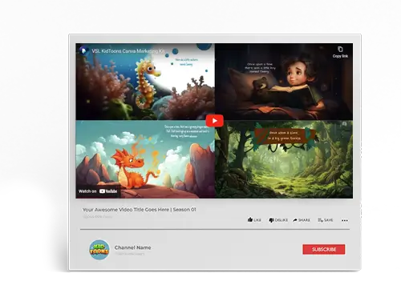
Task: Click Your Awesome Video Title text
Action: (x=139, y=210)
